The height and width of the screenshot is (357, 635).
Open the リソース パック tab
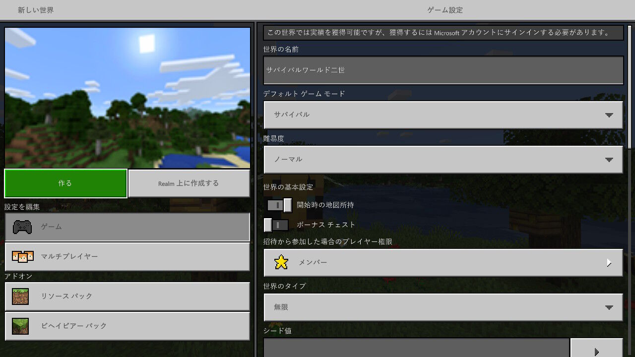(127, 297)
